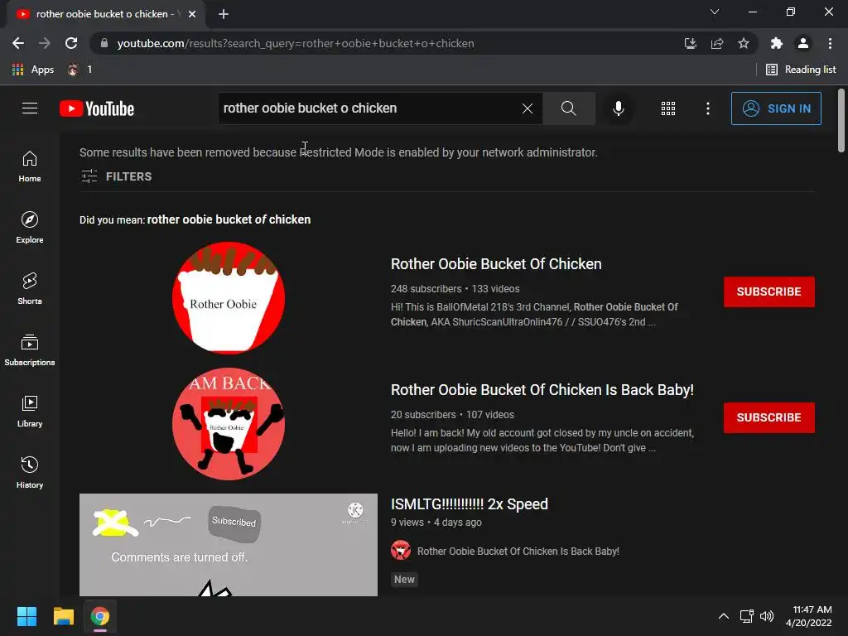Subscribe to Rother Oobie Bucket Of Chicken
This screenshot has width=848, height=636.
coord(769,291)
